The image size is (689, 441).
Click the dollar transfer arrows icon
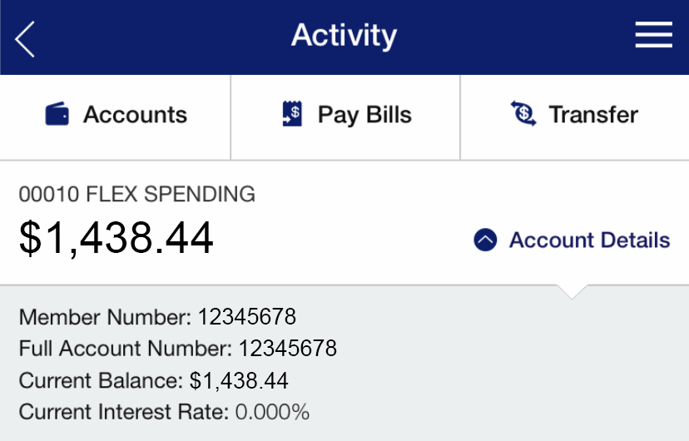coord(523,113)
